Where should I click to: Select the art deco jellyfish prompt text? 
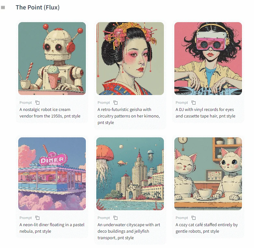pos(129,231)
